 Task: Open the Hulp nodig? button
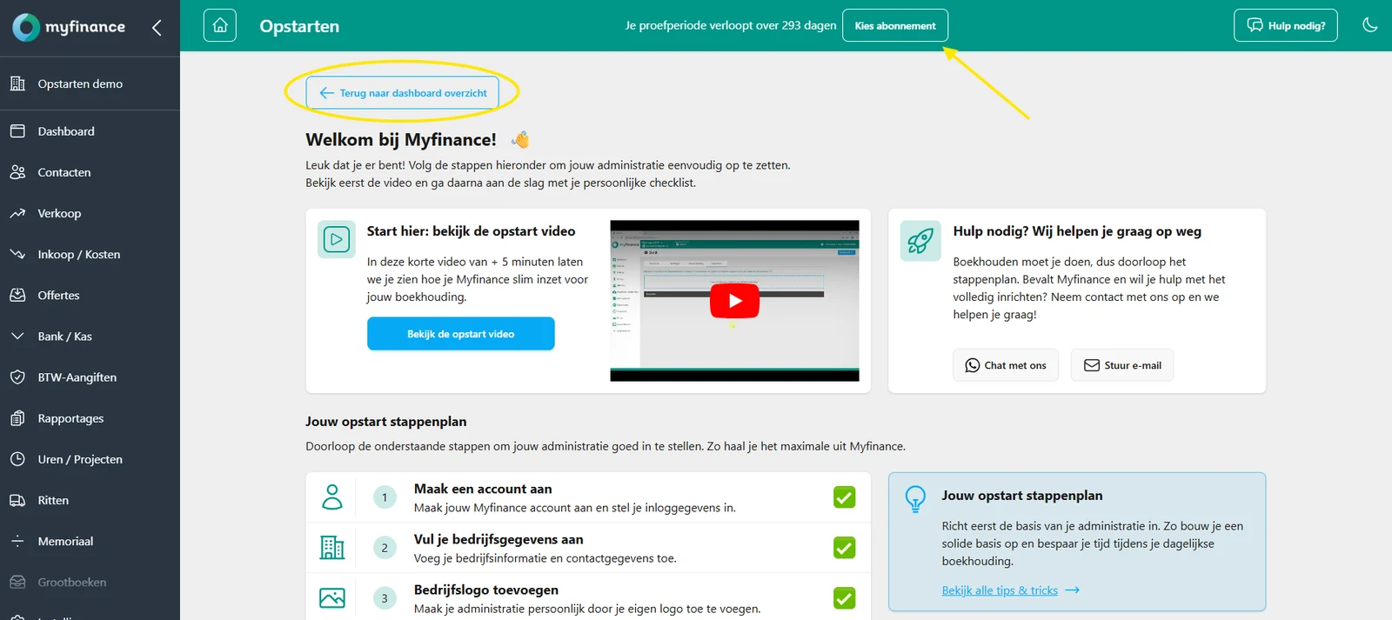coord(1285,25)
